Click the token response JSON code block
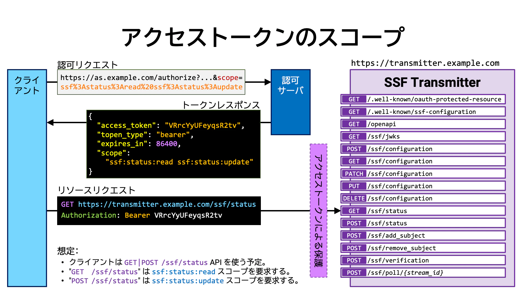Viewport: 525px width, 295px height. (173, 144)
